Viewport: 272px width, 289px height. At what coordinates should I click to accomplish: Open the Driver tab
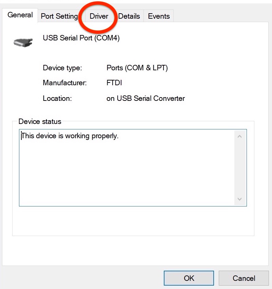(x=99, y=16)
